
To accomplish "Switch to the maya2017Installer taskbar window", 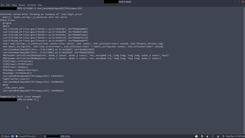I will point(26,136).
